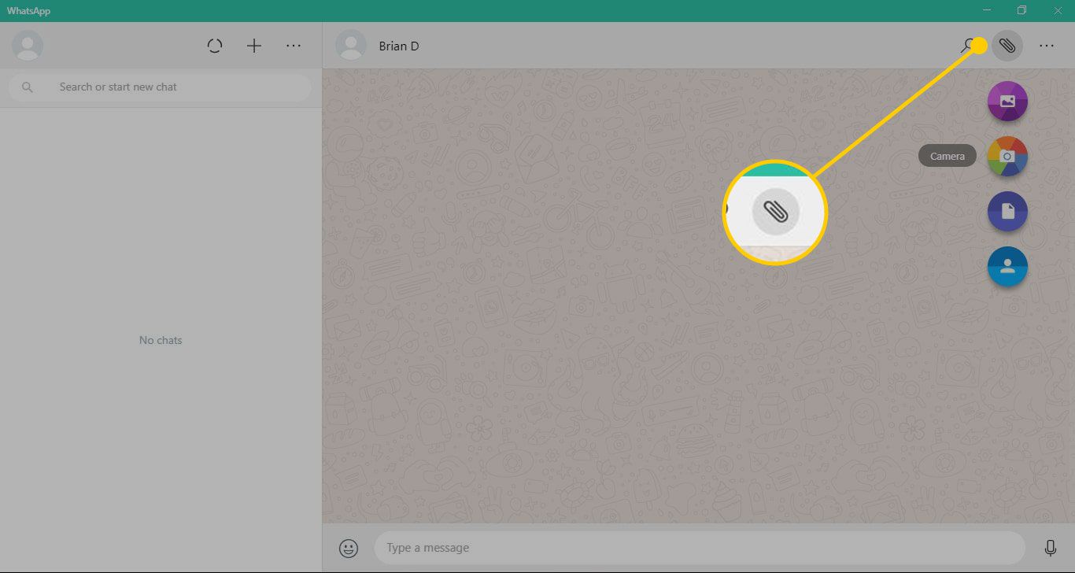Record a voice message with the microphone

(1050, 548)
